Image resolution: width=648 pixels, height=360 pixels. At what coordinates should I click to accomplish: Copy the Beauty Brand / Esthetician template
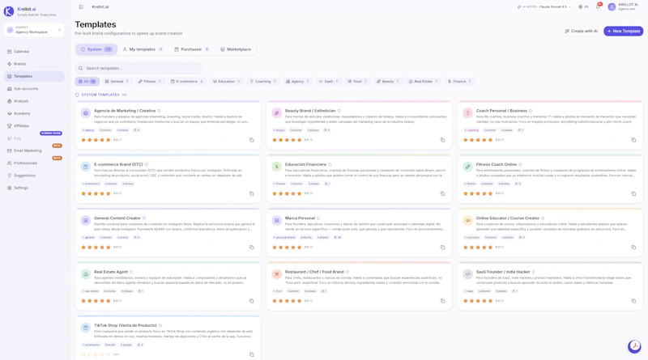442,140
